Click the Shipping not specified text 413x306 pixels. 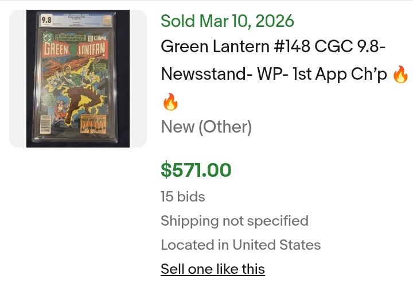[x=235, y=221]
